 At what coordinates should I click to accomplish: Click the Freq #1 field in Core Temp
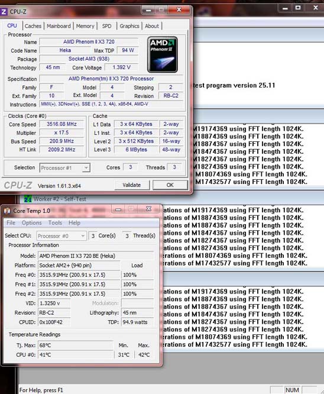[x=79, y=285]
